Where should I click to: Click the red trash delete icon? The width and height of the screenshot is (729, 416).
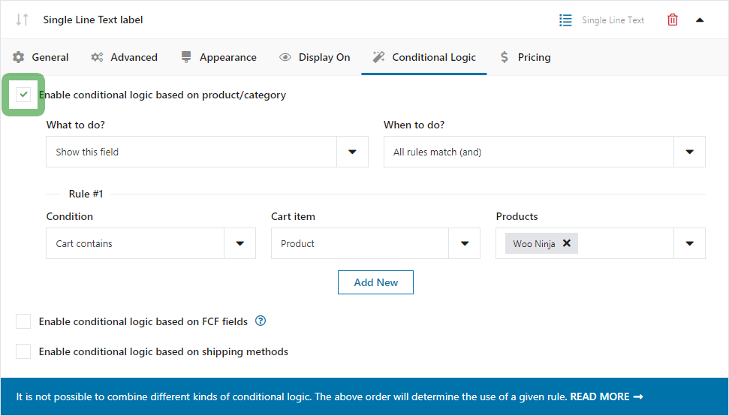(672, 20)
